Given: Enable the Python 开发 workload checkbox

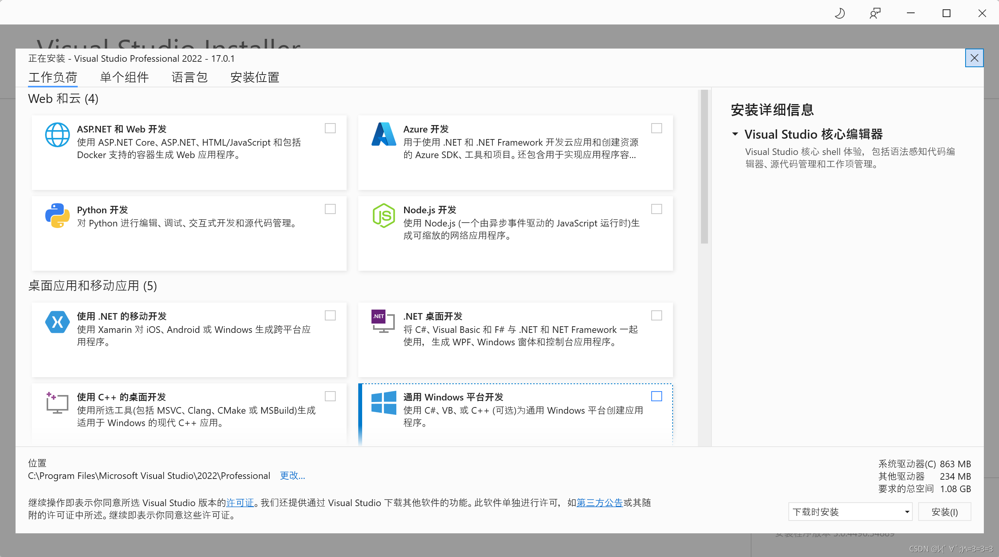Looking at the screenshot, I should click(330, 209).
